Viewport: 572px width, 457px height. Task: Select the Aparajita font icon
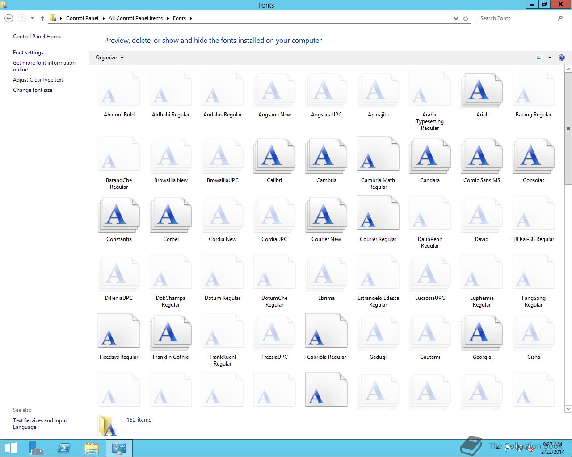pos(378,91)
